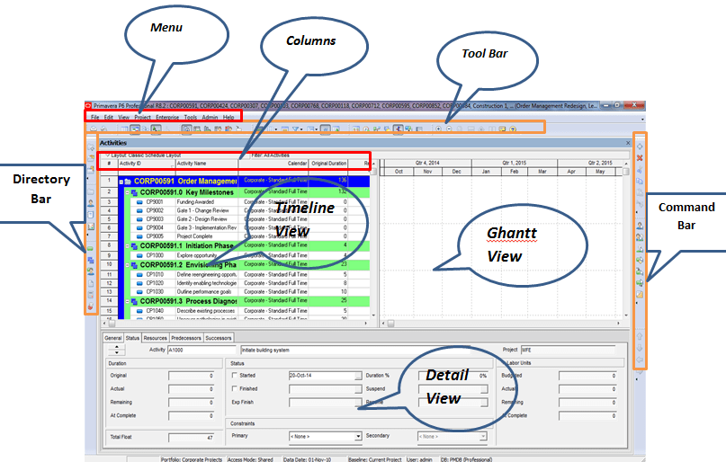
Task: Switch to the Resources tab
Action: 155,338
